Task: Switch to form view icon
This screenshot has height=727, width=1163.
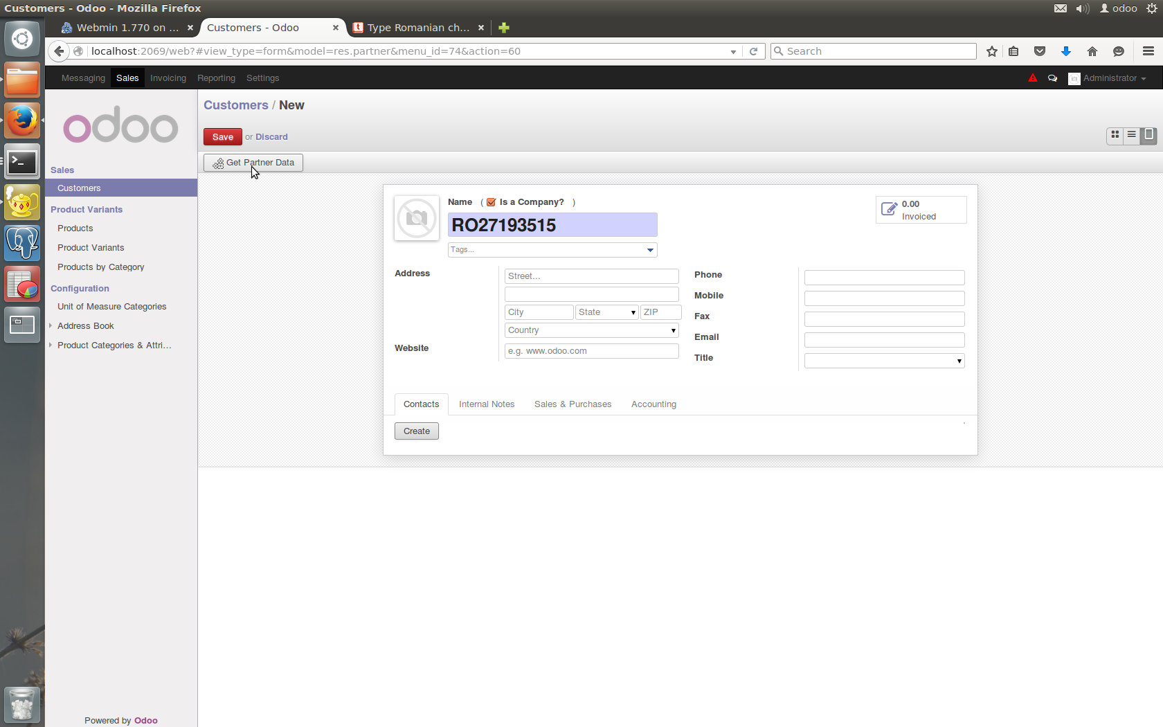Action: point(1148,135)
